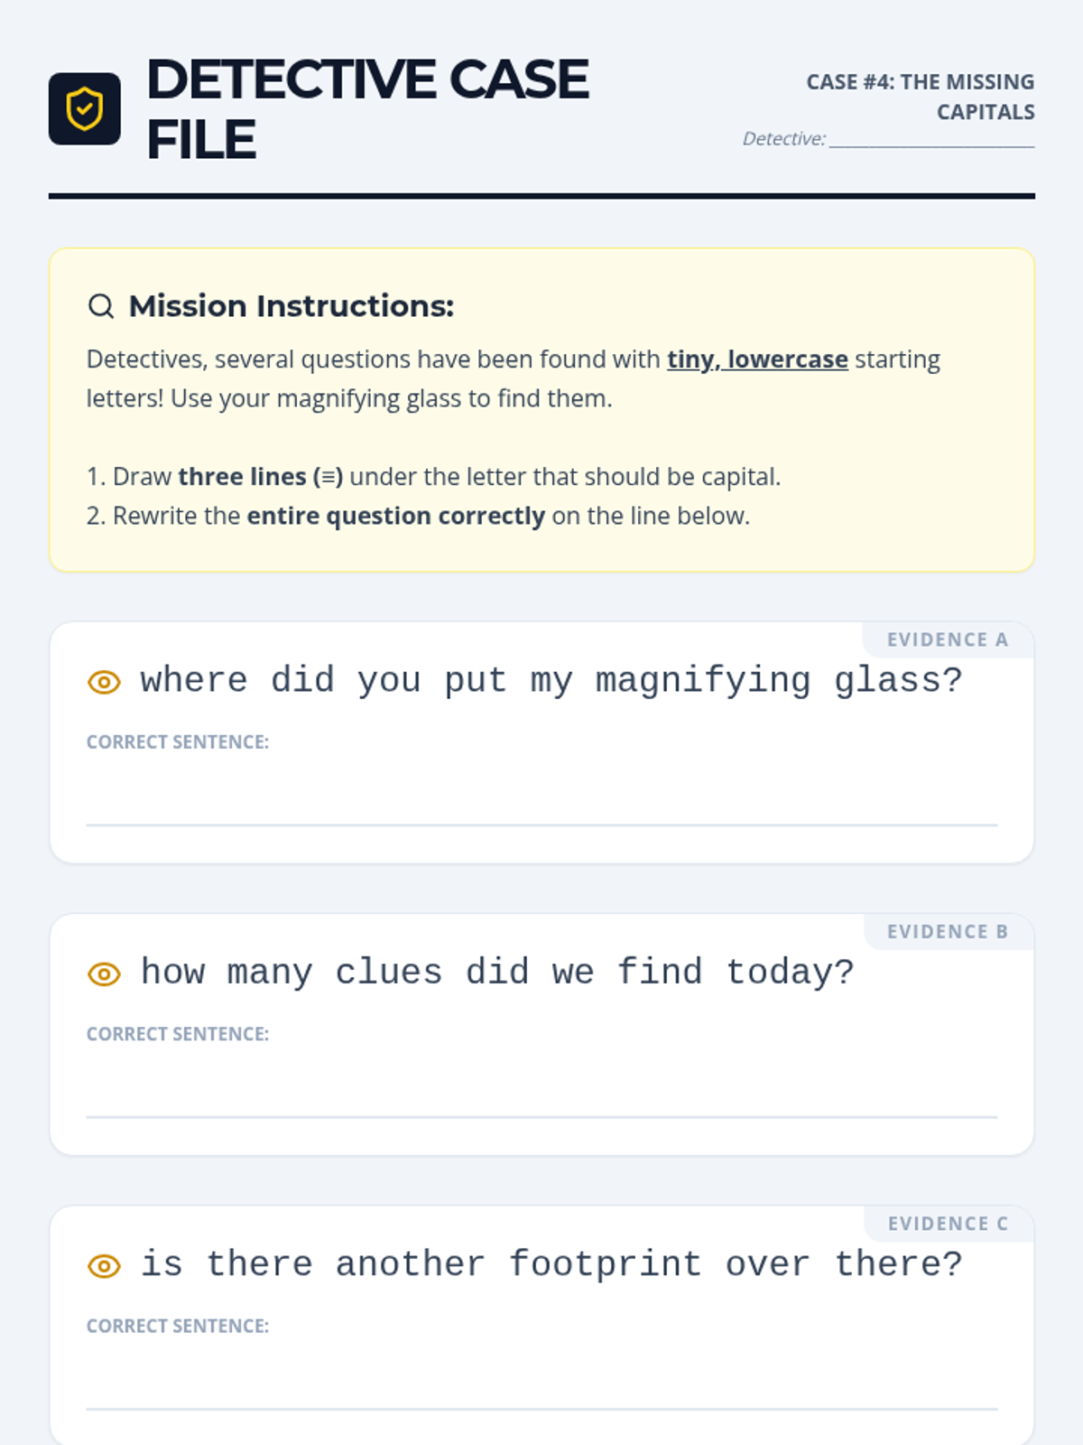Click the eye icon beside Evidence B question
Image resolution: width=1083 pixels, height=1445 pixels.
pyautogui.click(x=104, y=974)
